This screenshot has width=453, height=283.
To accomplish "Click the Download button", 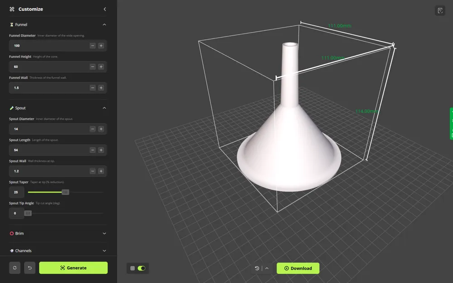I will pyautogui.click(x=298, y=268).
